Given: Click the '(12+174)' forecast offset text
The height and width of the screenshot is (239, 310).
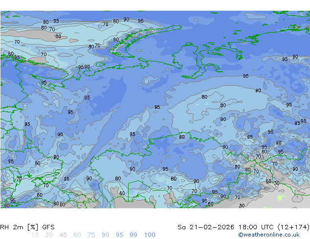Looking at the screenshot, I should 293,227.
